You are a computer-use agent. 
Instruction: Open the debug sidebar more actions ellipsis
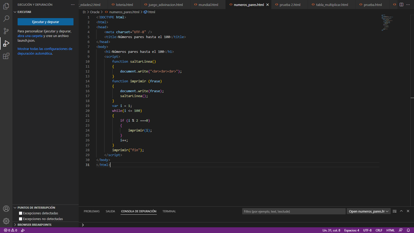point(73,5)
